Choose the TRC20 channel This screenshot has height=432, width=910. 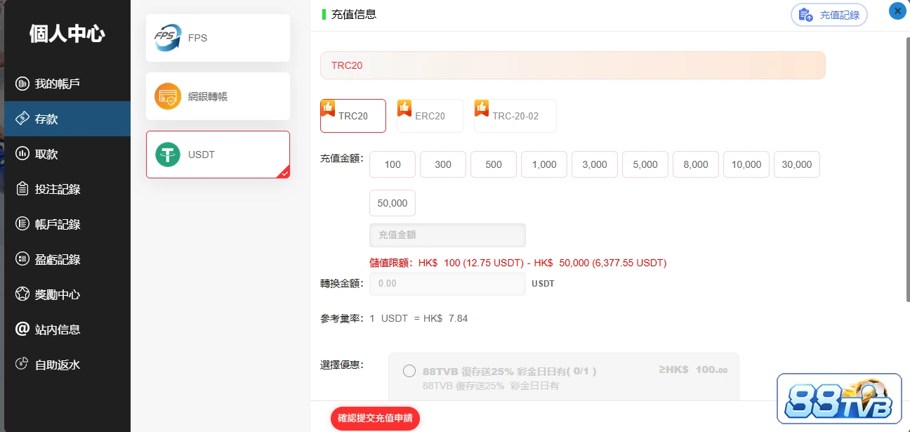tap(353, 116)
